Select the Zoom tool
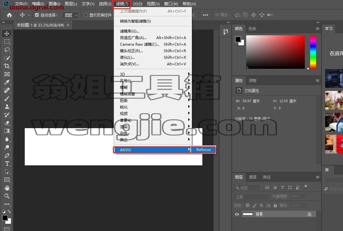The image size is (343, 231). pos(7,196)
